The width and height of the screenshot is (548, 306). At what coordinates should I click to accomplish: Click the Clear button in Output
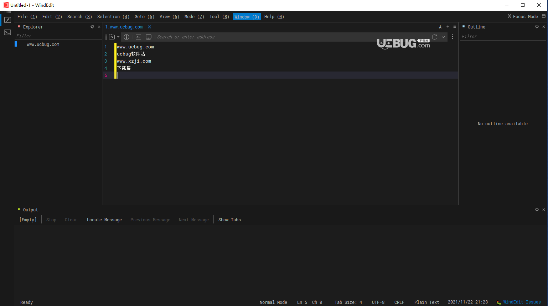click(71, 220)
